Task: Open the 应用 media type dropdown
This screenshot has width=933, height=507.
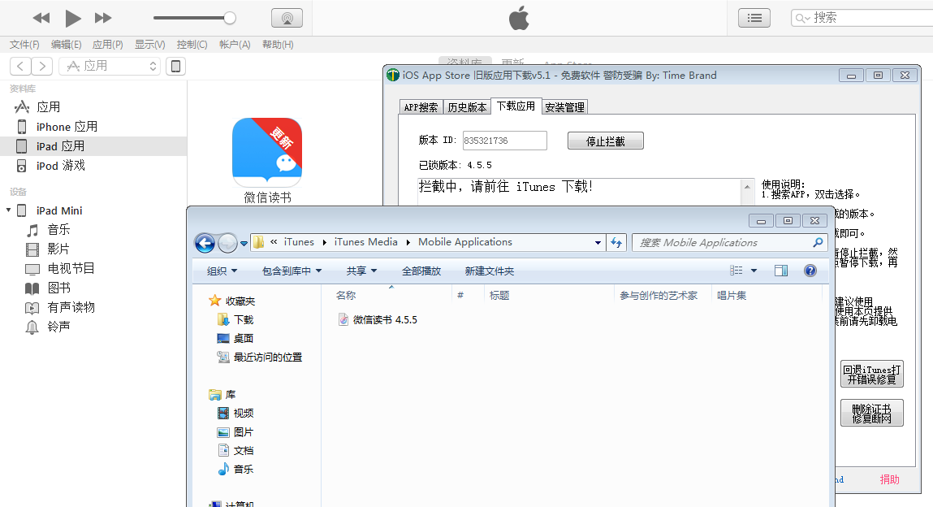Action: click(x=110, y=66)
